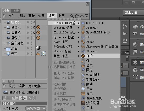Click the compositing clapper tag on 天空
Viewport: 144px width, 111px height.
pos(38,53)
